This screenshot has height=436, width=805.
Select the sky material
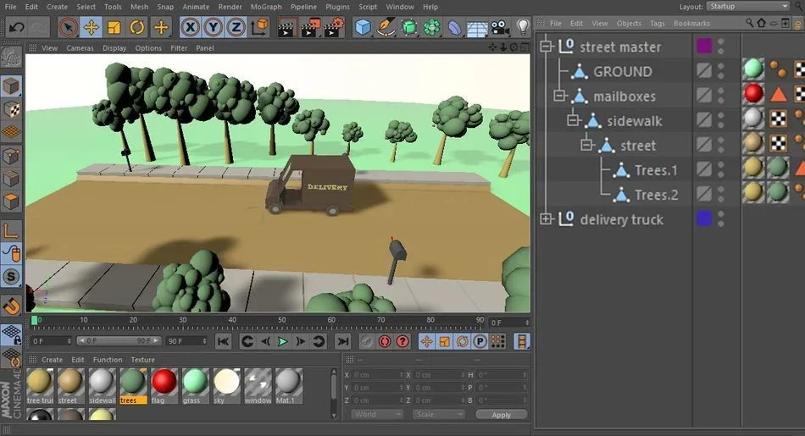(x=226, y=385)
